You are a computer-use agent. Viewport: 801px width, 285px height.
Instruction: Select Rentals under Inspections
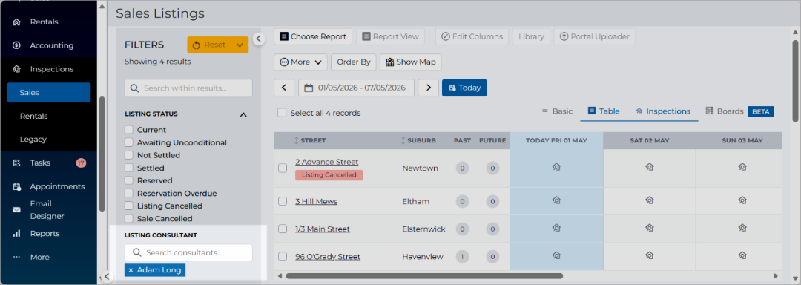[x=33, y=116]
